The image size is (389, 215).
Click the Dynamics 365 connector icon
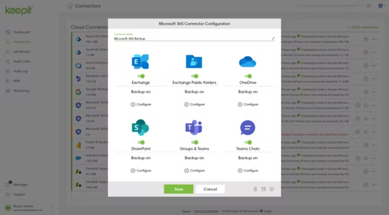(78, 79)
